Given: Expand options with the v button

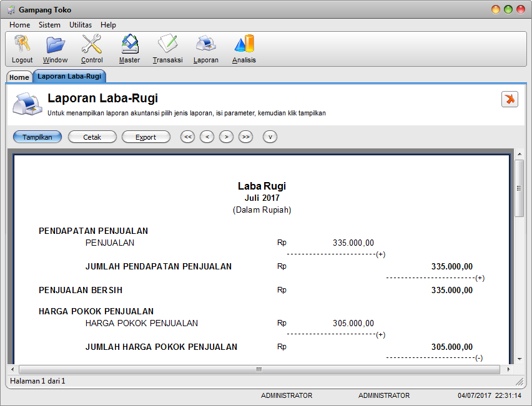Looking at the screenshot, I should (x=270, y=137).
